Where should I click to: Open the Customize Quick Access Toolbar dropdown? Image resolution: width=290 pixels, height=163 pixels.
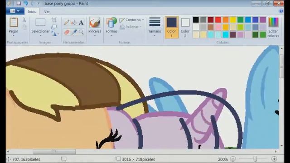(39, 3)
